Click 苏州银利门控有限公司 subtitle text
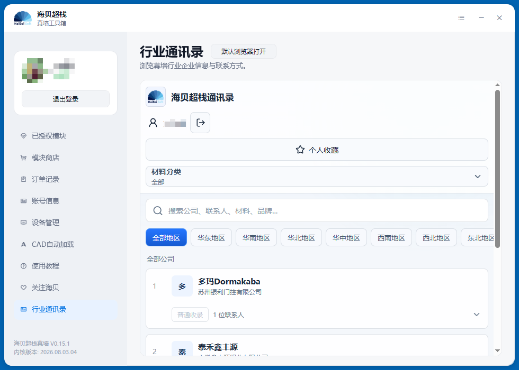 click(230, 292)
